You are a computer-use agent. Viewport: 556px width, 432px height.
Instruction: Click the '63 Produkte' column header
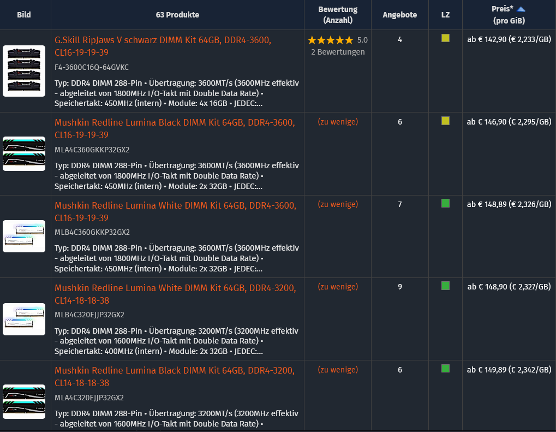177,15
